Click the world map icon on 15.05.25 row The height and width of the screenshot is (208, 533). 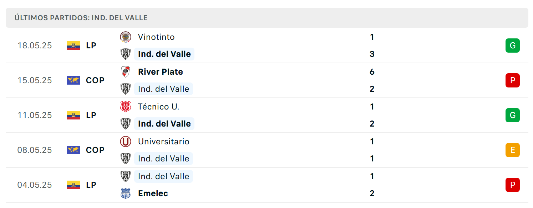[73, 80]
